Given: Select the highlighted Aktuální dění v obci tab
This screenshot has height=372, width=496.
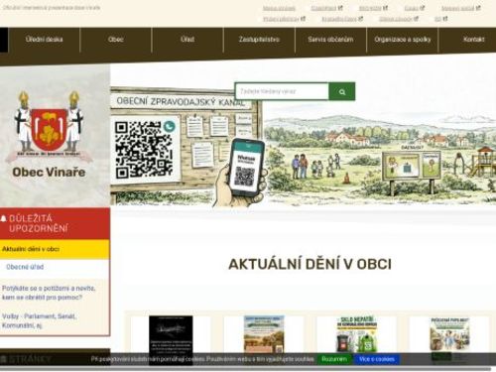Looking at the screenshot, I should 55,249.
